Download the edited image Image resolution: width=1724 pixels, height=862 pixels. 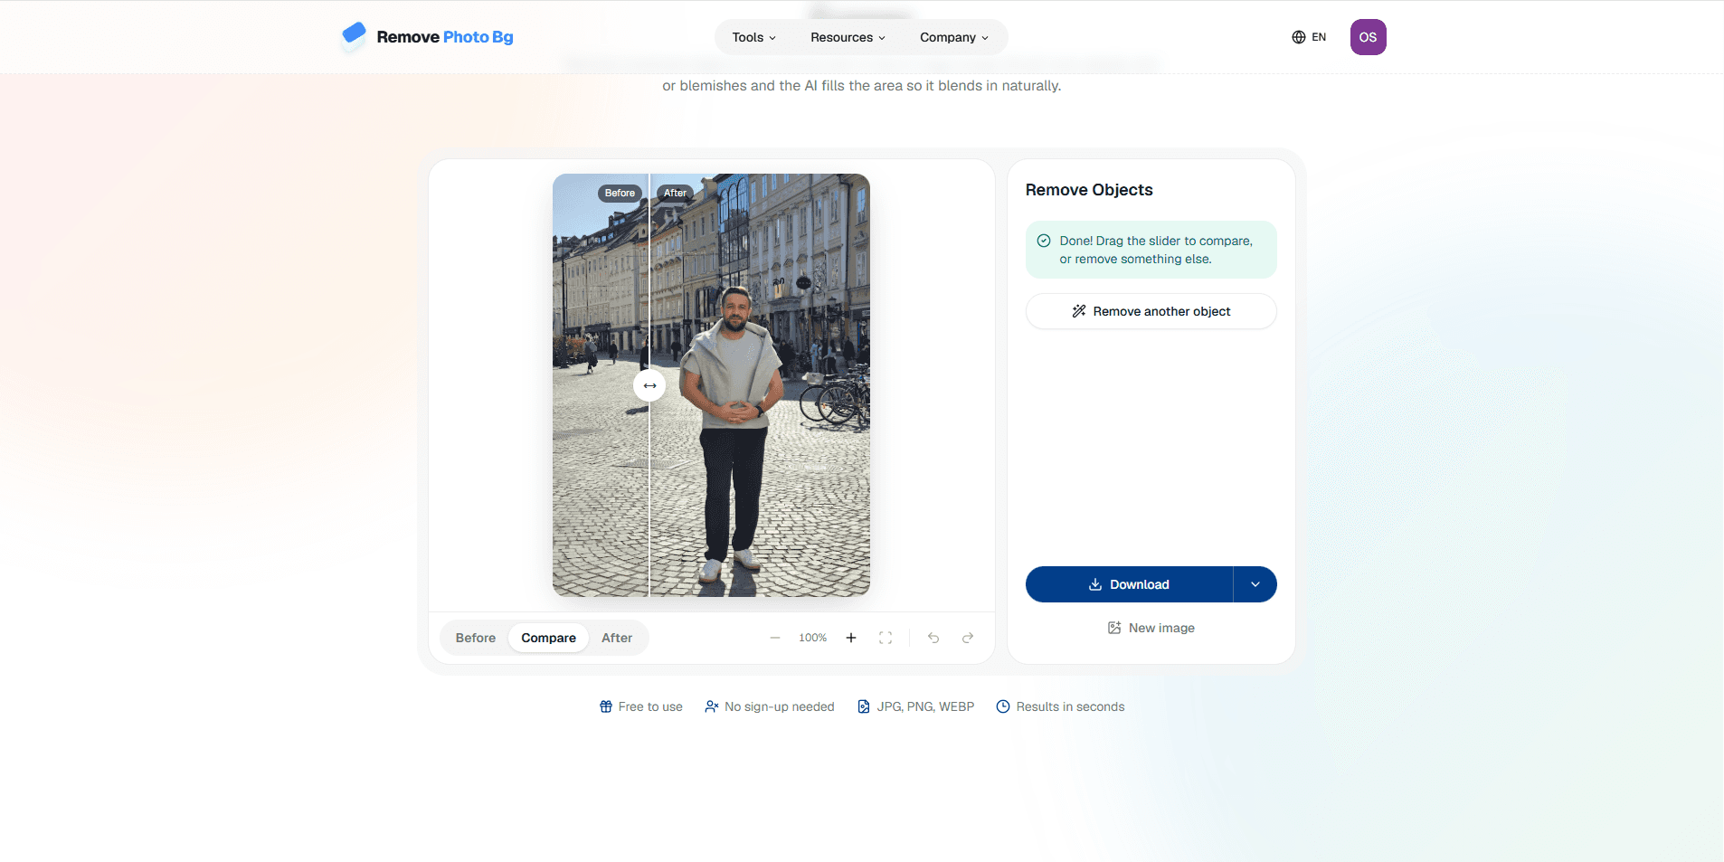(1129, 584)
